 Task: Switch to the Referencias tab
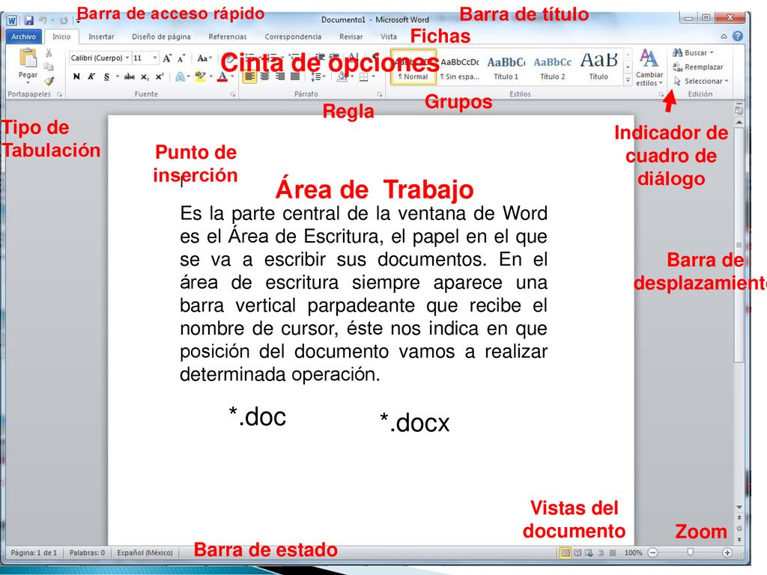tap(228, 37)
